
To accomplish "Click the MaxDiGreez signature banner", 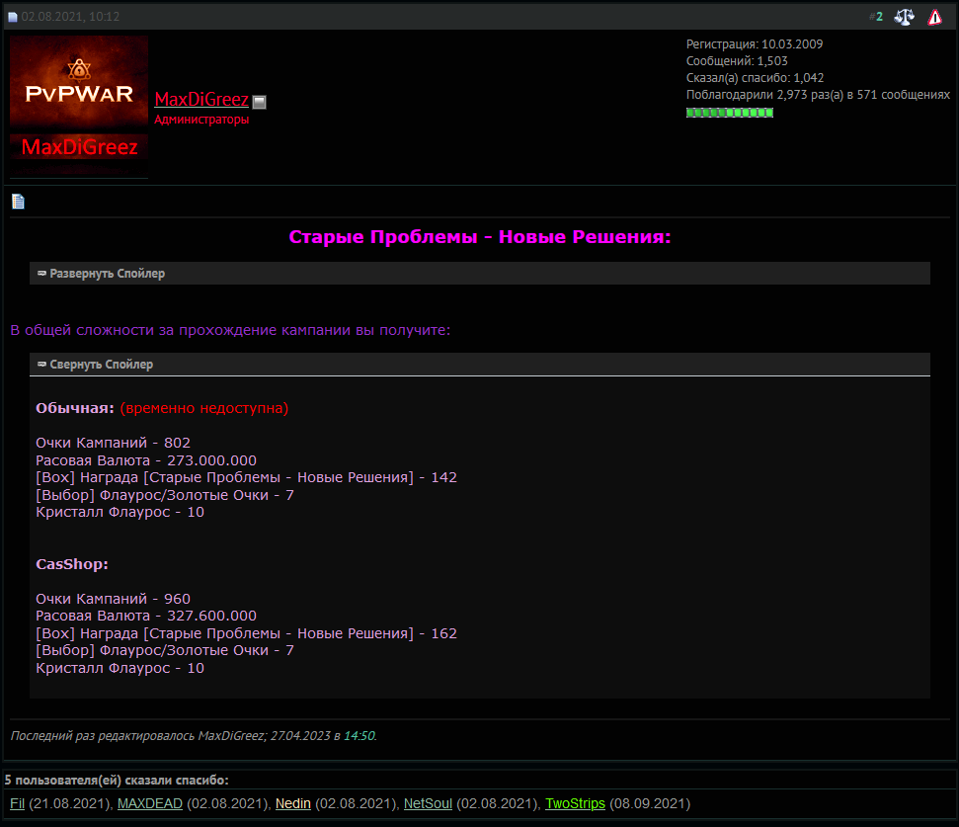I will [79, 147].
